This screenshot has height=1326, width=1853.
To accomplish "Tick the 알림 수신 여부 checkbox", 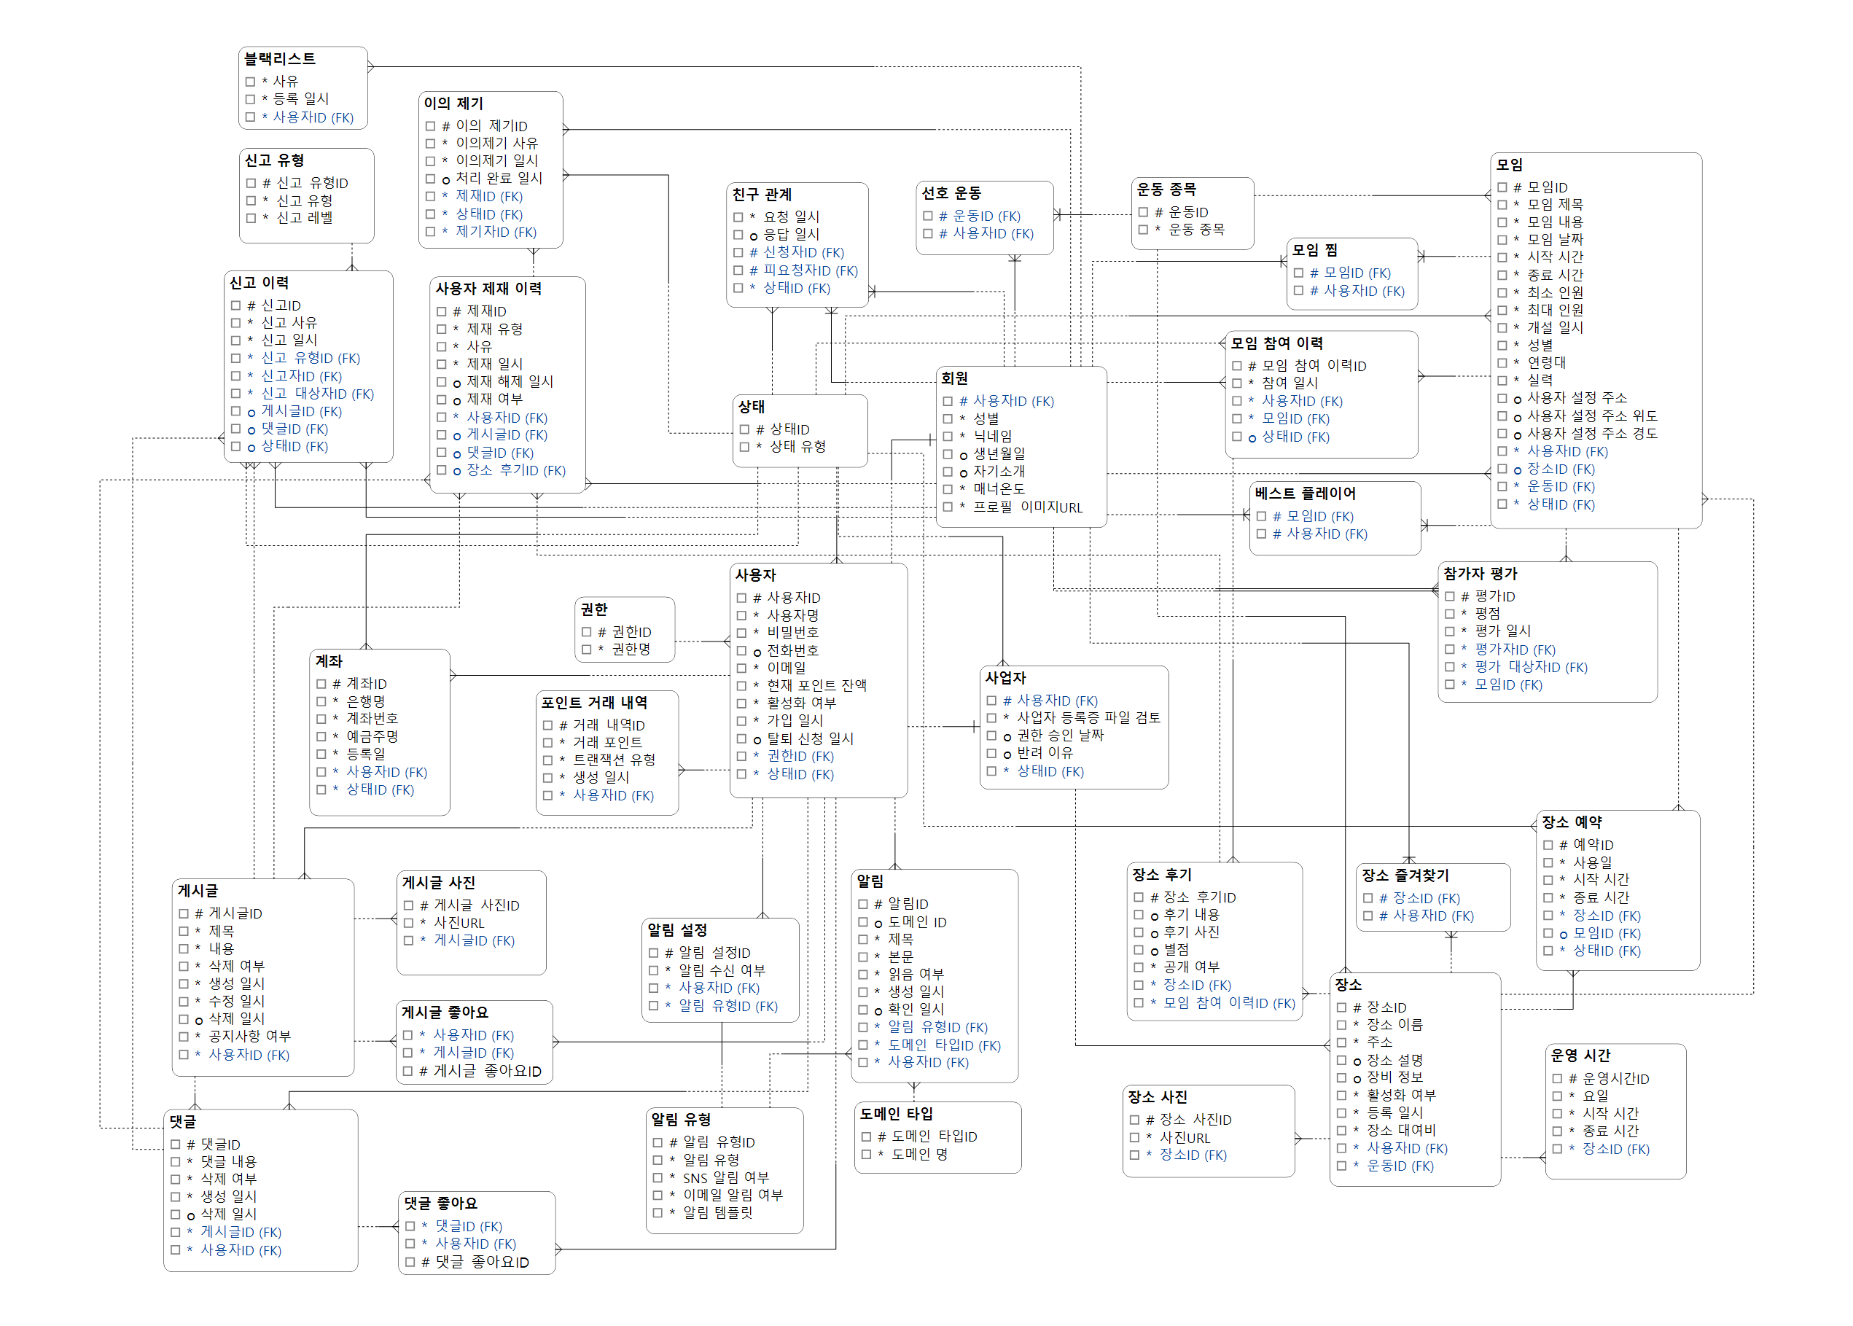I will 653,971.
